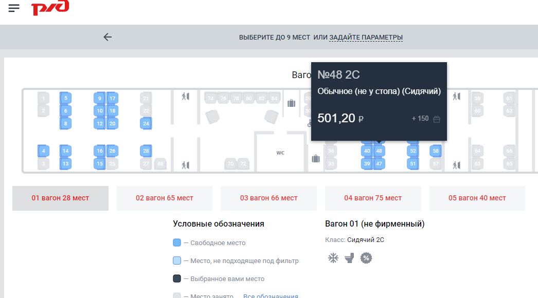Open the '04 вагон 75 мест' carriage
The image size is (538, 298).
[x=373, y=198]
